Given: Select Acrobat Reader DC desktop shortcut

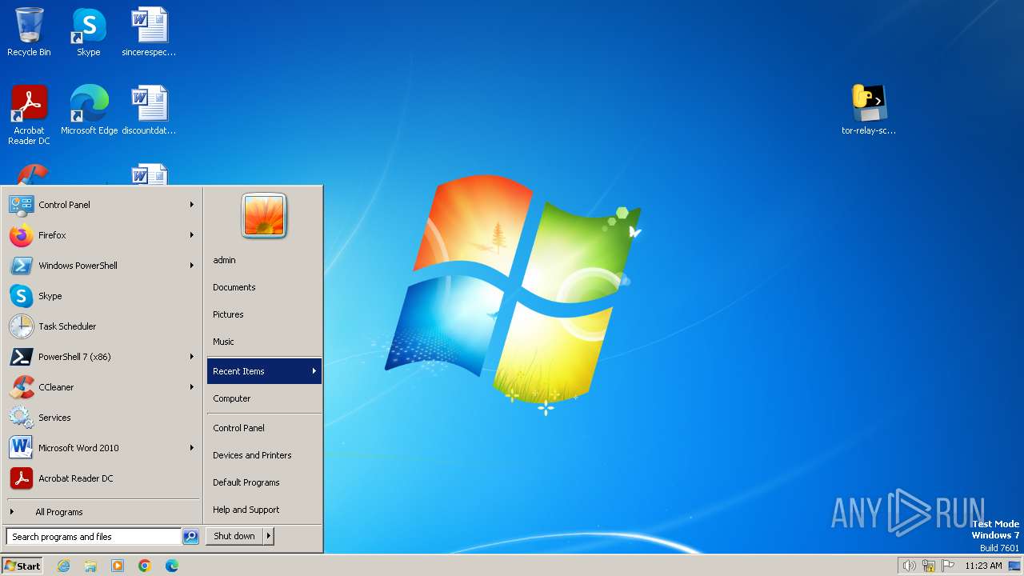Looking at the screenshot, I should click(x=29, y=114).
